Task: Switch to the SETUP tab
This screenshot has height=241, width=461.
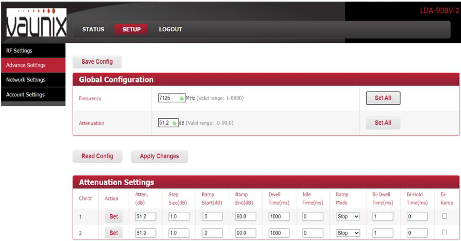Action: 131,29
